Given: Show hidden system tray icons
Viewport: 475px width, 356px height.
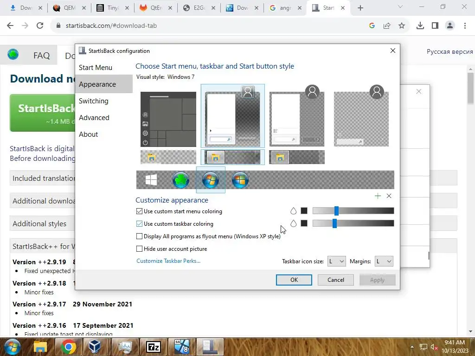Looking at the screenshot, I should [x=412, y=347].
